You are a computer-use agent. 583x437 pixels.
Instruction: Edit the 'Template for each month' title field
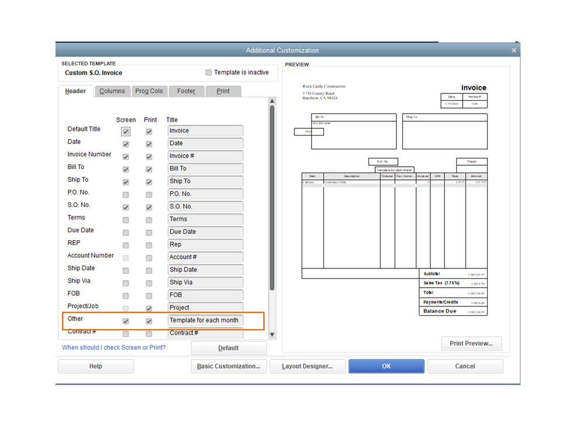pos(205,320)
